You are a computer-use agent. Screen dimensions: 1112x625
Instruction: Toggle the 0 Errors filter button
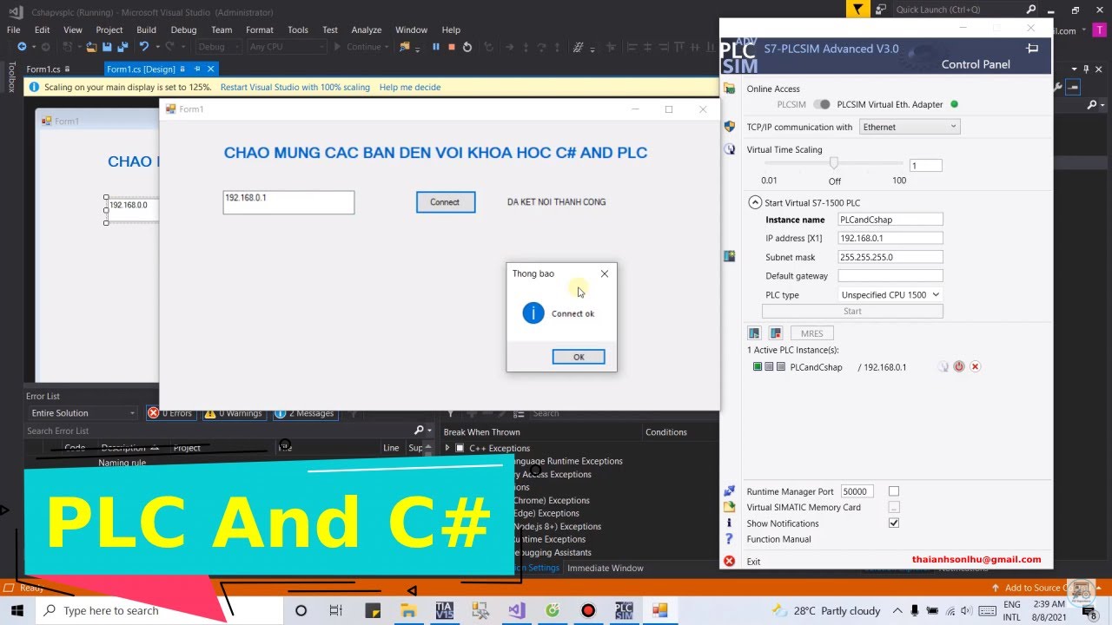[170, 413]
